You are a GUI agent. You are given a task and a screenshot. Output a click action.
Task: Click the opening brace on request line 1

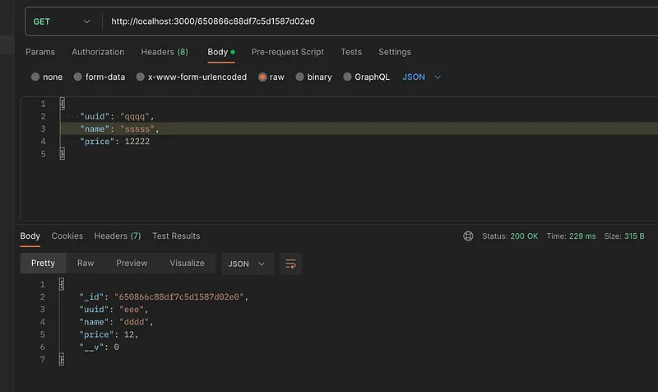[63, 104]
